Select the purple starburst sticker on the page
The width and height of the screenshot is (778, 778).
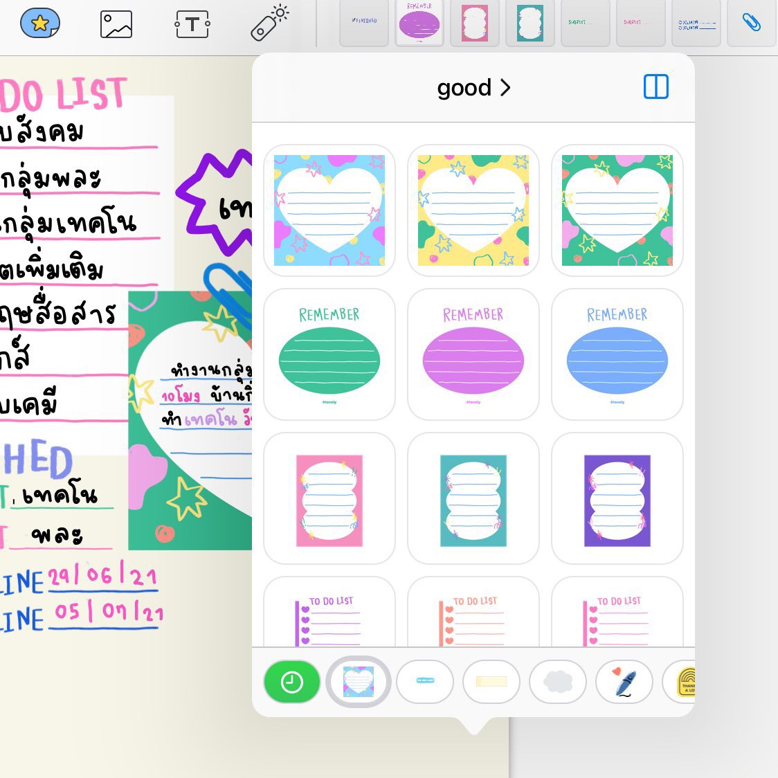point(215,202)
